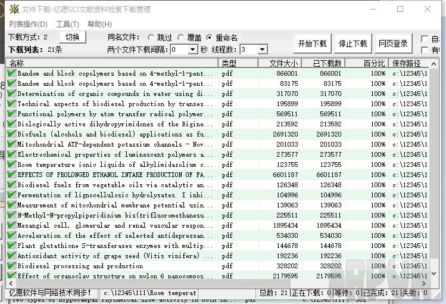Screen dimensions: 446x304
Task: Click green checkmark of Acceleration of the effect row
Action: pos(12,235)
